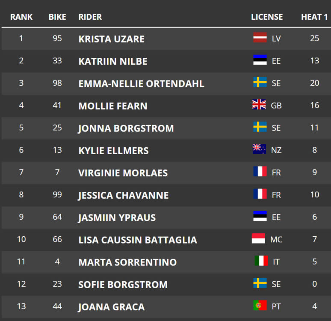Viewport: 331px width, 321px height.
Task: Click the Italian flag icon
Action: 261,261
